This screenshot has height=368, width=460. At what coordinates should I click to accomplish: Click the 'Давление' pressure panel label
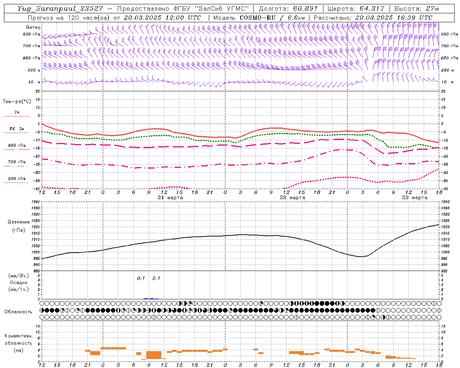pyautogui.click(x=19, y=222)
